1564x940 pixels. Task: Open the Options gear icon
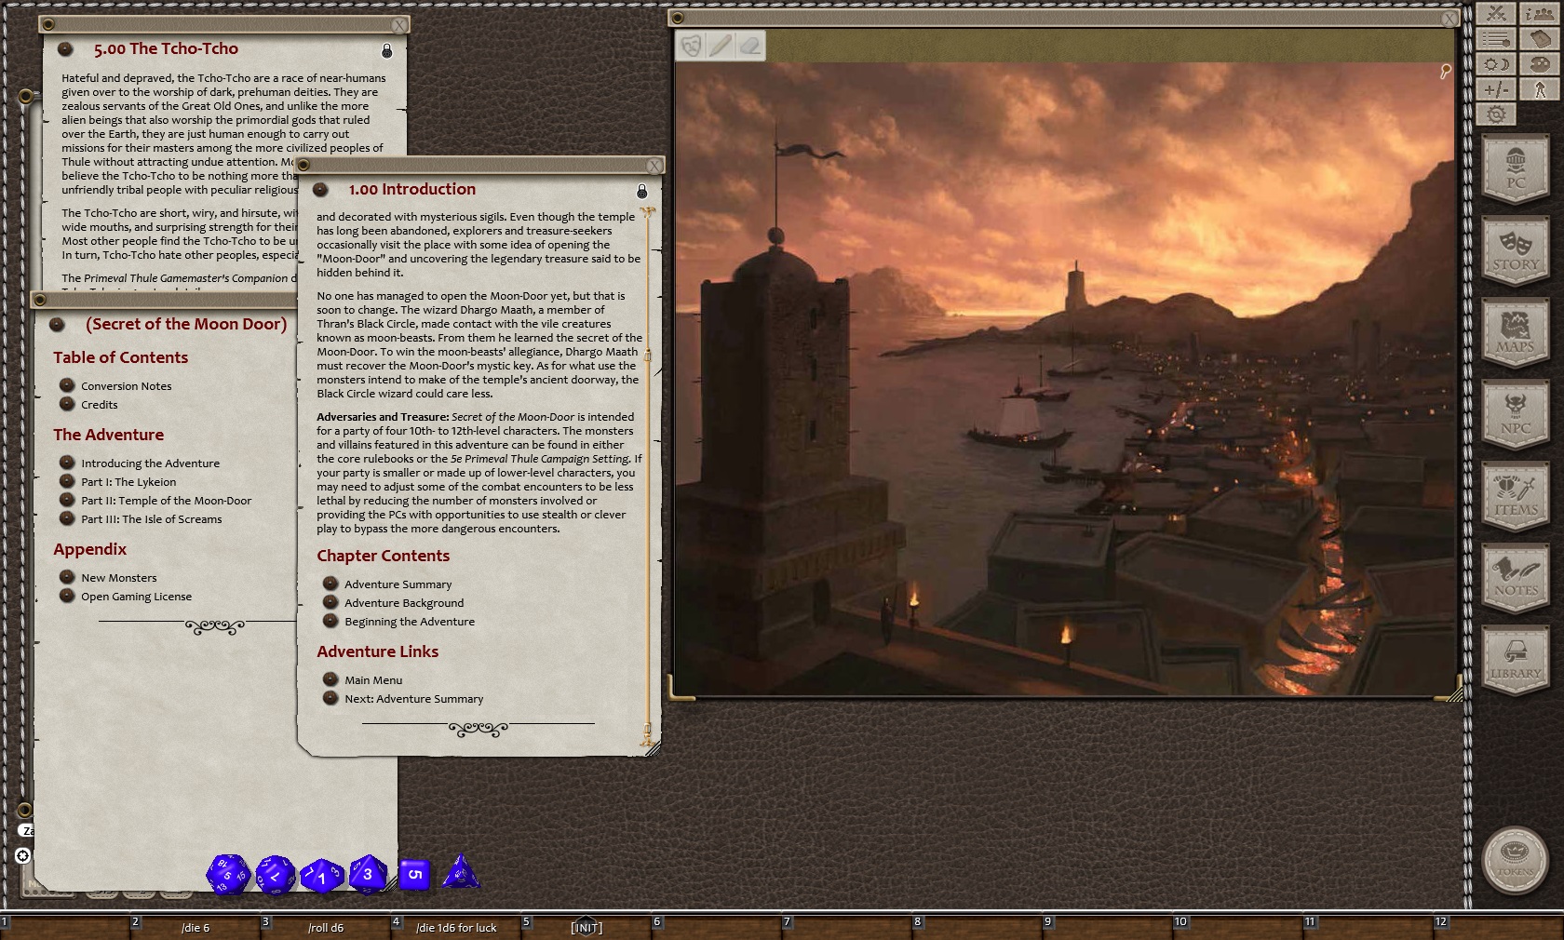click(1497, 114)
